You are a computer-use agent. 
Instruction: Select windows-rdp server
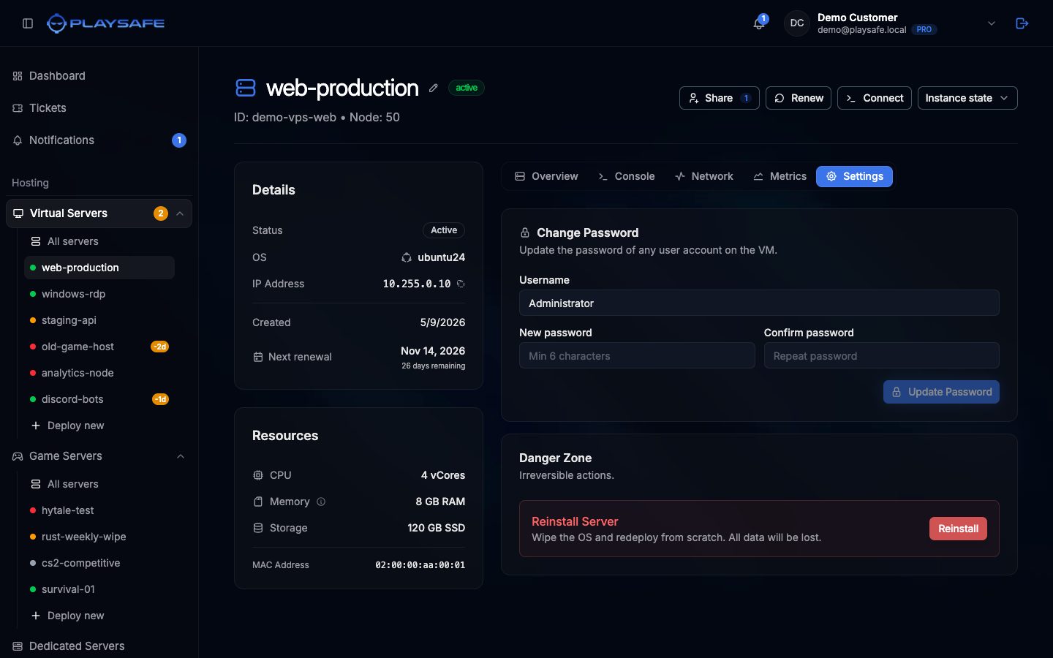coord(99,294)
